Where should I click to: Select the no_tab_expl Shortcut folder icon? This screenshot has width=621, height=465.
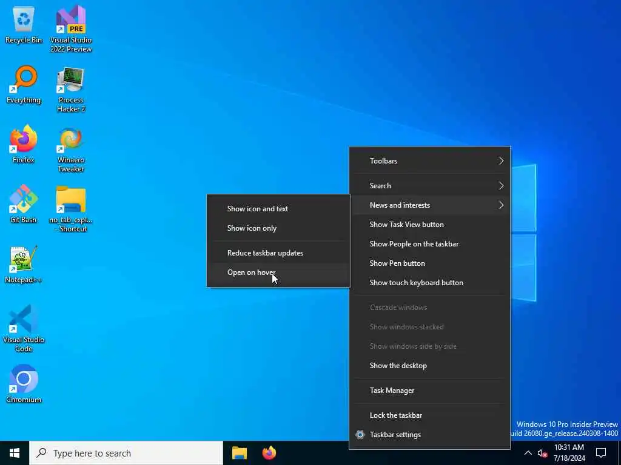[x=71, y=209]
